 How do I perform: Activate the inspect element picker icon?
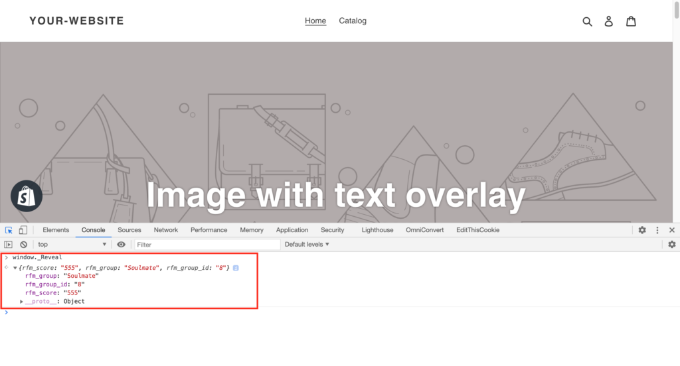pos(9,230)
